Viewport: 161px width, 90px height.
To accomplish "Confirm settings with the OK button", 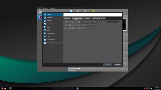I will [107, 64].
